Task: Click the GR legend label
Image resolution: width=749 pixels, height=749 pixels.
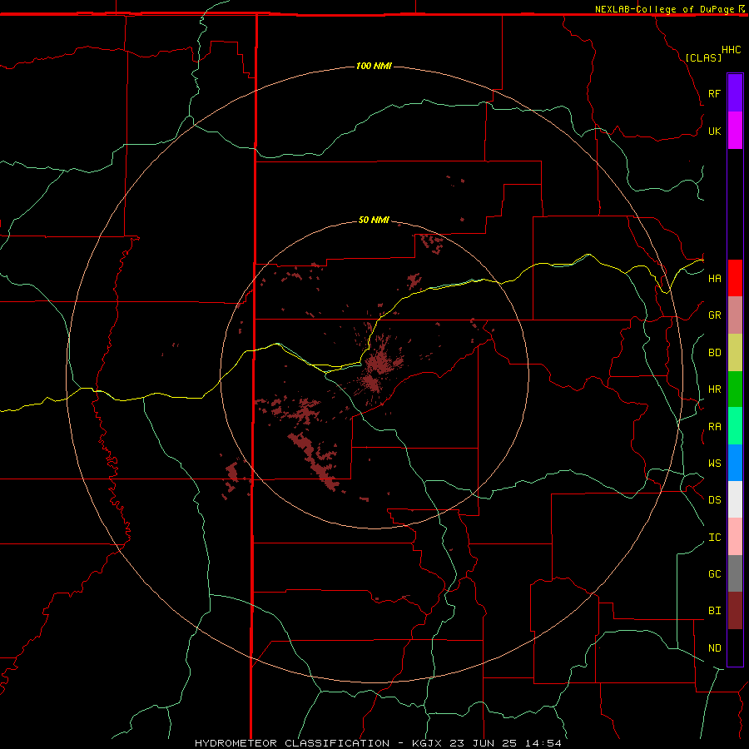Action: (714, 315)
